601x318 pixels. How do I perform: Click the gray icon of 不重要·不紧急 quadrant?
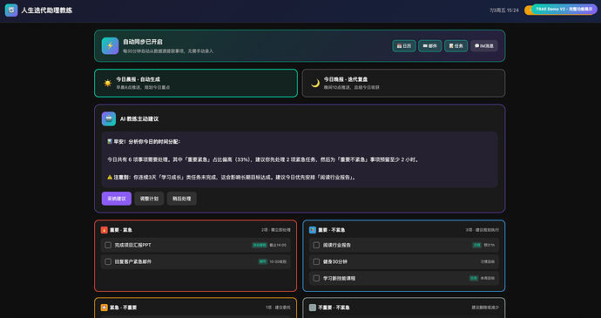(313, 308)
